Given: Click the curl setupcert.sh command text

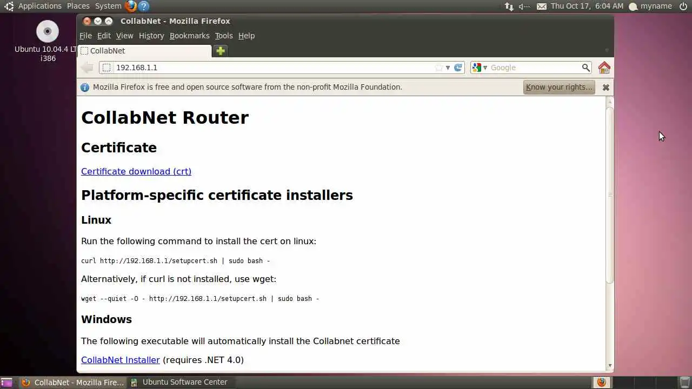Looking at the screenshot, I should (175, 261).
